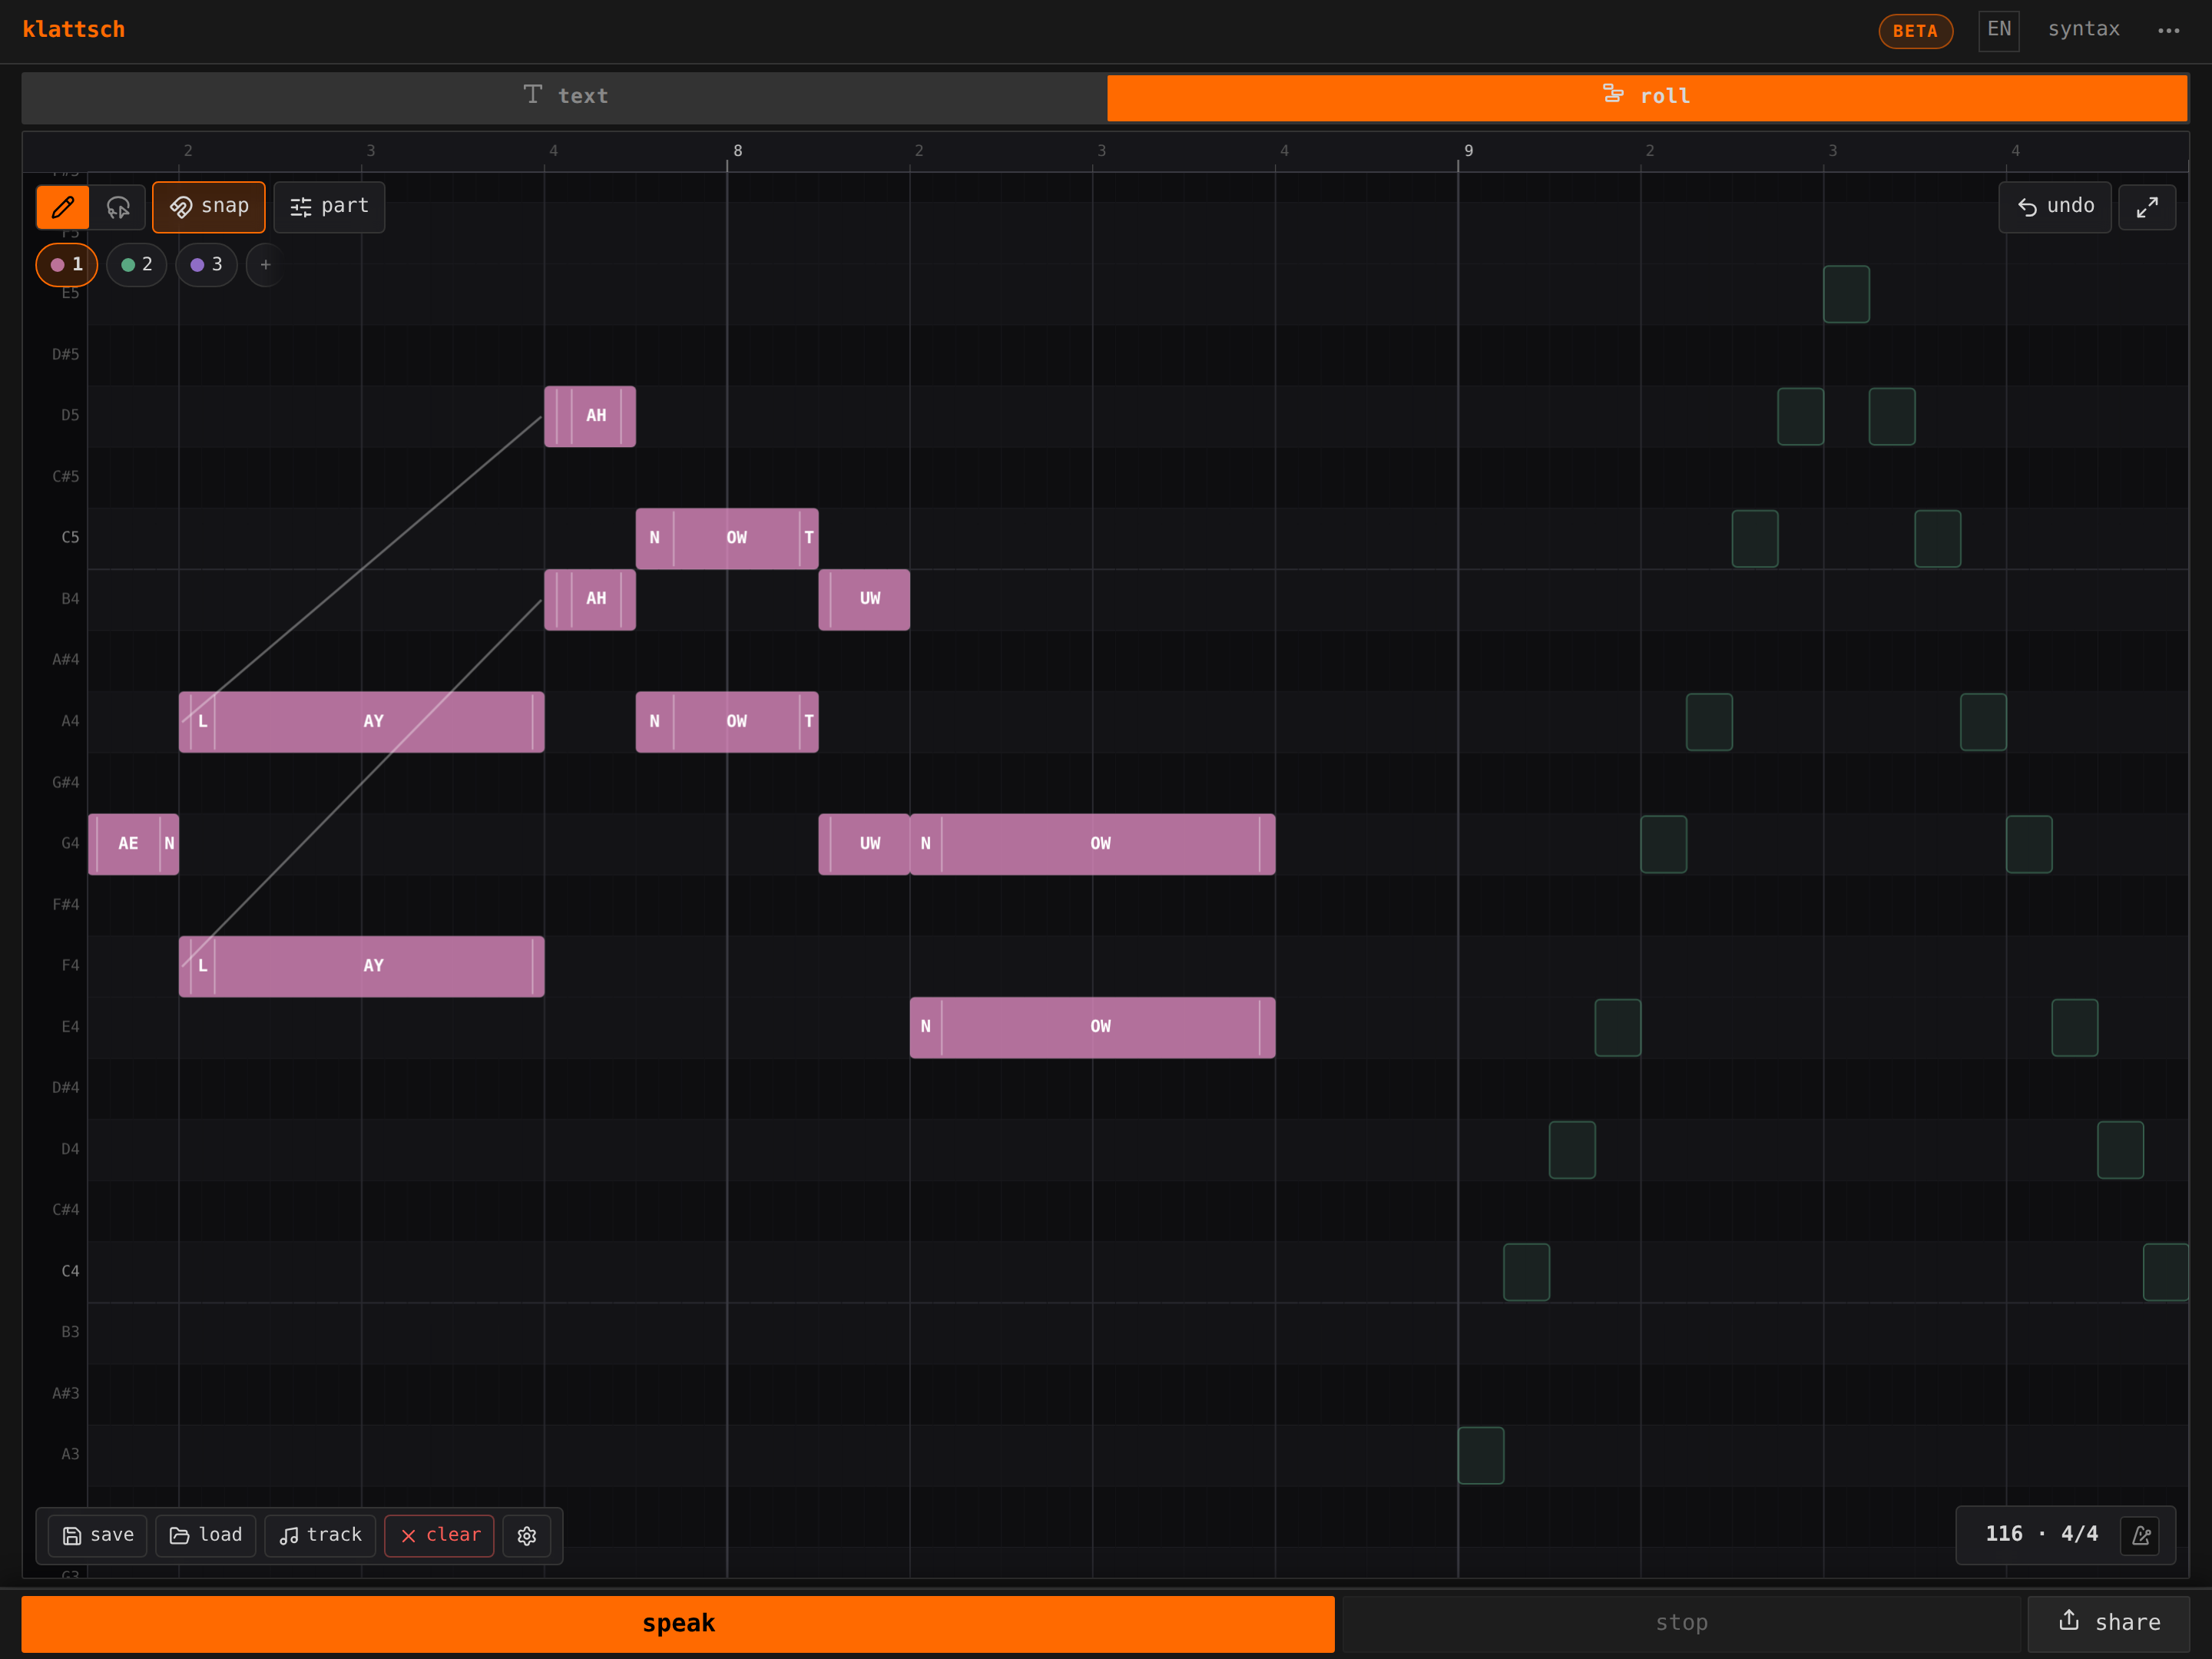This screenshot has height=1659, width=2212.
Task: Add a new voice part
Action: point(265,265)
